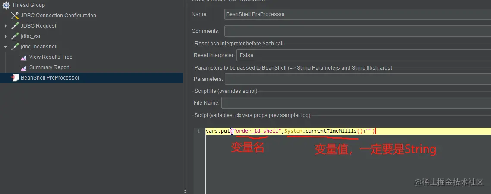Click the View Results Tree listener icon

click(23, 57)
